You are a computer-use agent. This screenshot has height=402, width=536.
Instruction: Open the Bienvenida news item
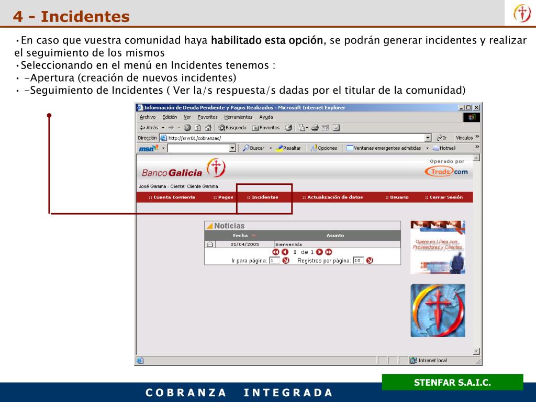(x=288, y=244)
